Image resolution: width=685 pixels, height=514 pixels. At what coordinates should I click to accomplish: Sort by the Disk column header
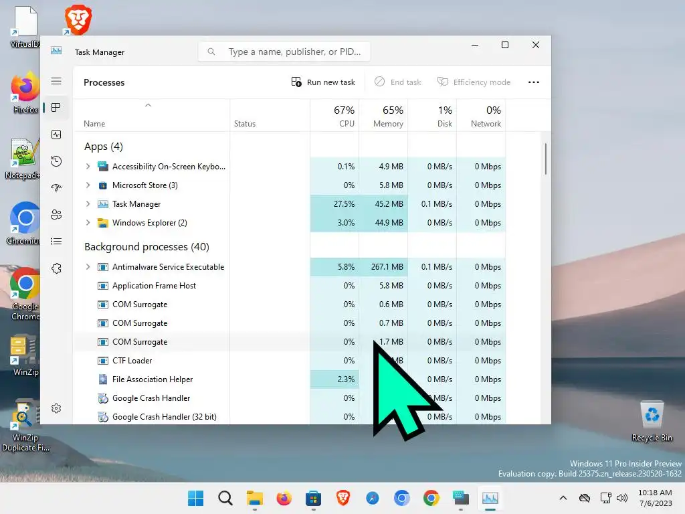pyautogui.click(x=433, y=116)
